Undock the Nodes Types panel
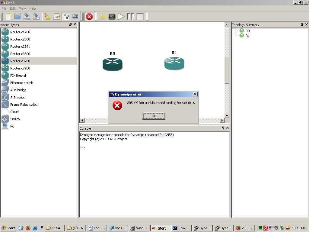This screenshot has width=309, height=232. [x=70, y=24]
